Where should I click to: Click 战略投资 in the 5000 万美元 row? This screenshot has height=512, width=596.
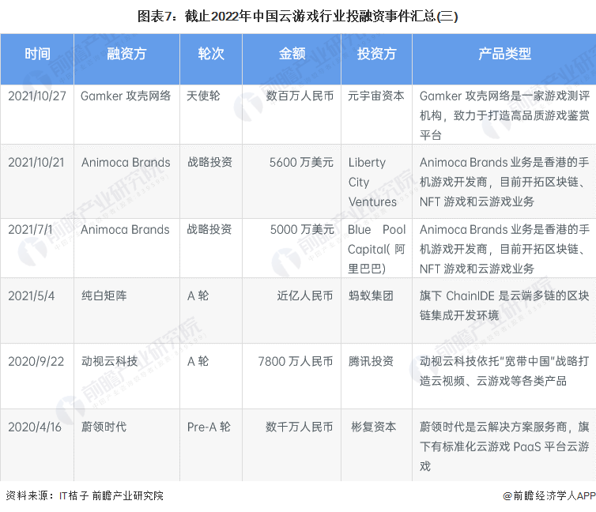pos(209,230)
